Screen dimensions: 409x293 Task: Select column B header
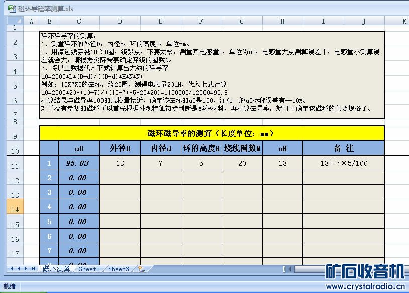[x=49, y=21]
